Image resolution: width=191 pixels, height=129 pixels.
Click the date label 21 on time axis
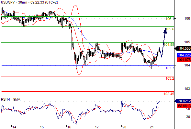pyautogui.click(x=152, y=127)
